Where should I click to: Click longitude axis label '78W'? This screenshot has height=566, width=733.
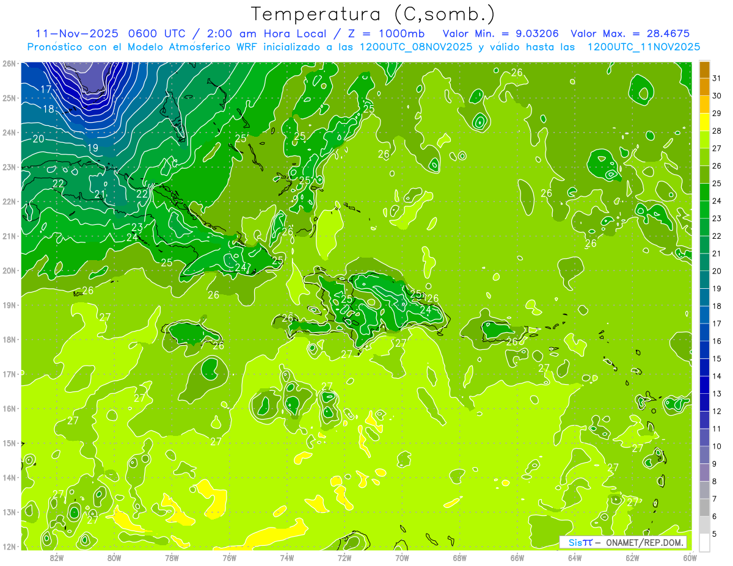pyautogui.click(x=172, y=557)
